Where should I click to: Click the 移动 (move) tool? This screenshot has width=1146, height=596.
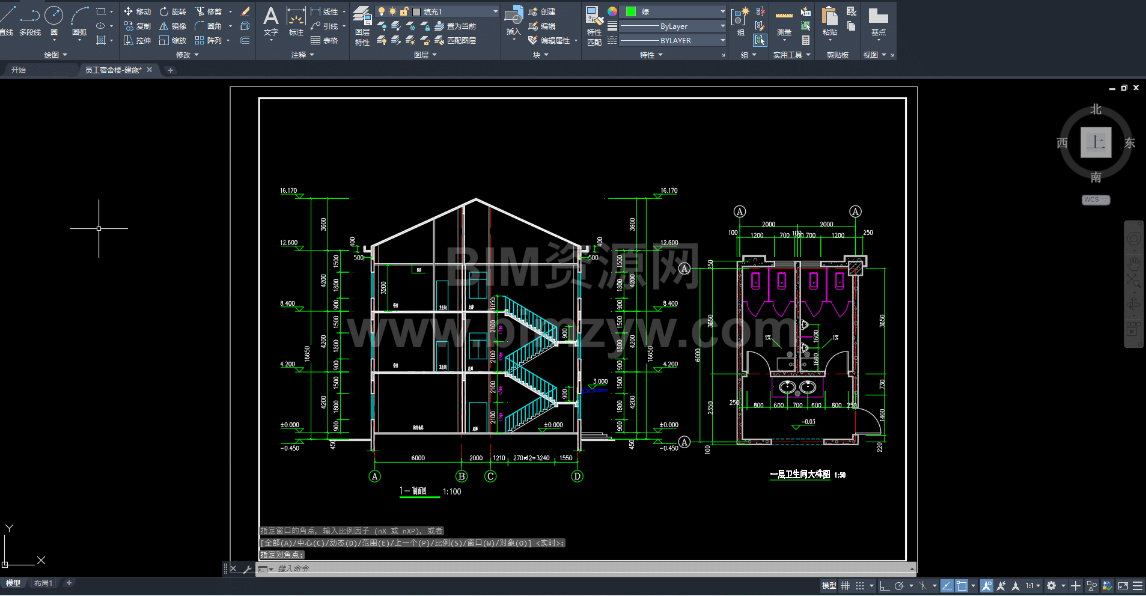137,11
